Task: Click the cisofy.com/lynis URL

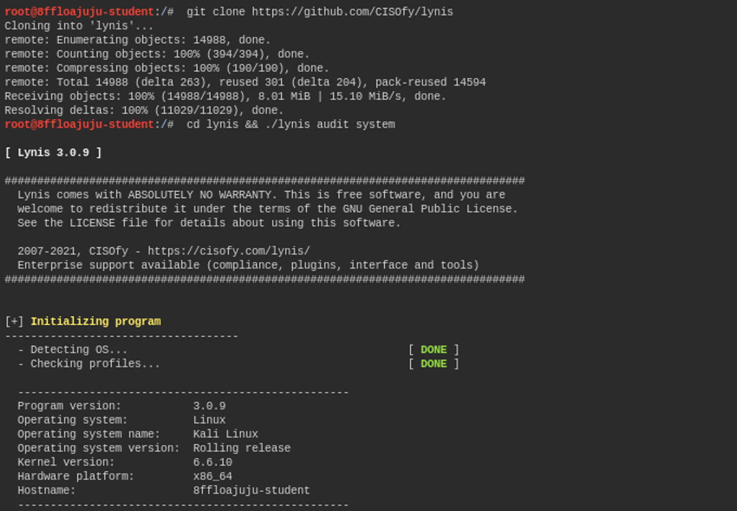Action: [229, 251]
